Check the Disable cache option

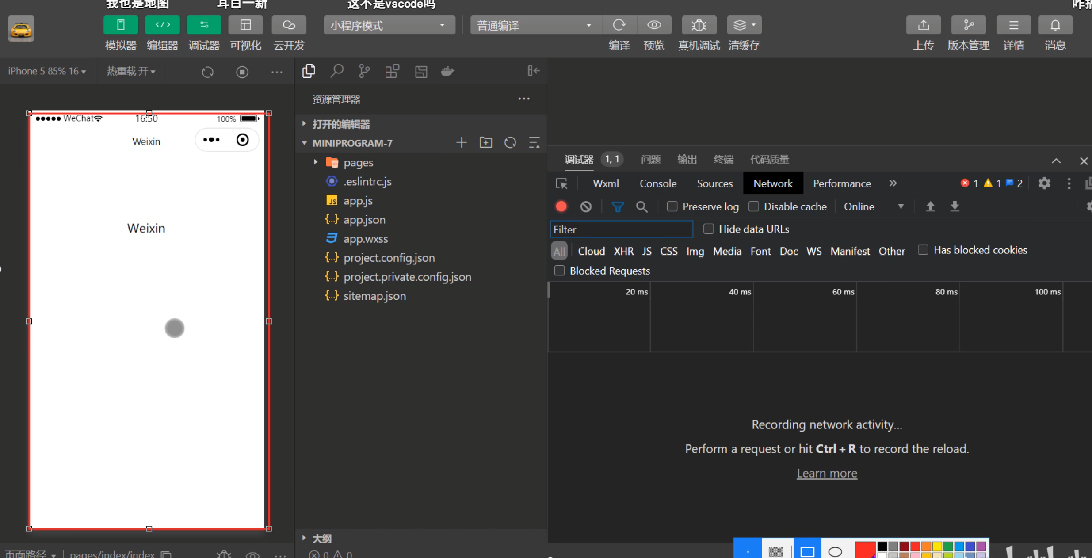point(754,206)
